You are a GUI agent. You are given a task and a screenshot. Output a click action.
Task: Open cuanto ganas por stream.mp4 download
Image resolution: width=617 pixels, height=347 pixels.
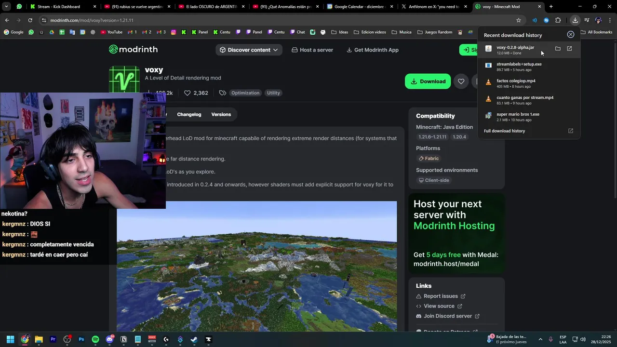(x=529, y=100)
